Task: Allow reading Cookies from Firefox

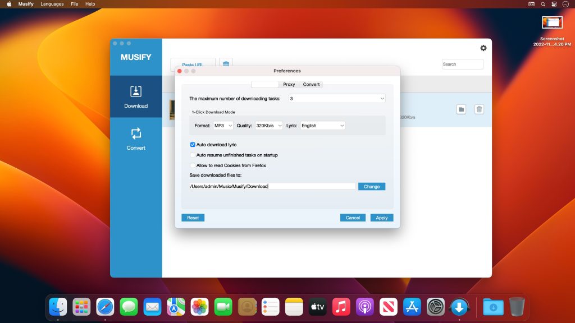Action: (192, 165)
